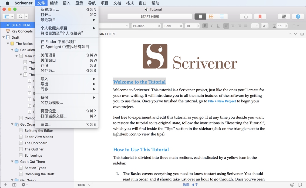Open the font size 18 dropdown
Image resolution: width=306 pixels, height=188 pixels.
192,26
